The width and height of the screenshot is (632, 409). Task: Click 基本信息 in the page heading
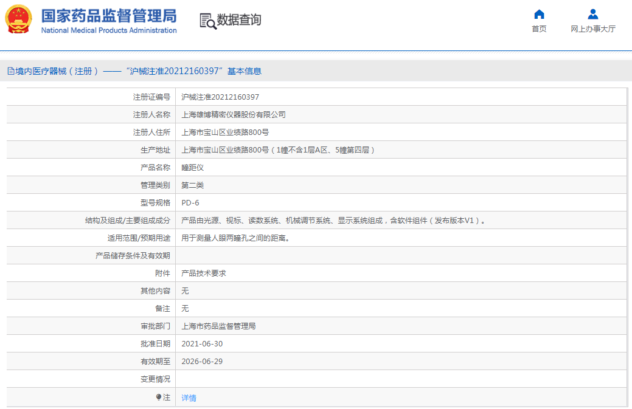245,71
